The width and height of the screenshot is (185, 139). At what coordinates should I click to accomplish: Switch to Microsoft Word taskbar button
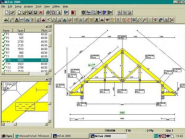[33, 136]
